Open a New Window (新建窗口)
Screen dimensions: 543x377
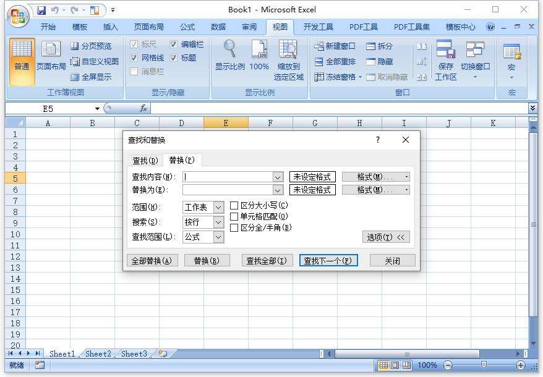(x=335, y=46)
